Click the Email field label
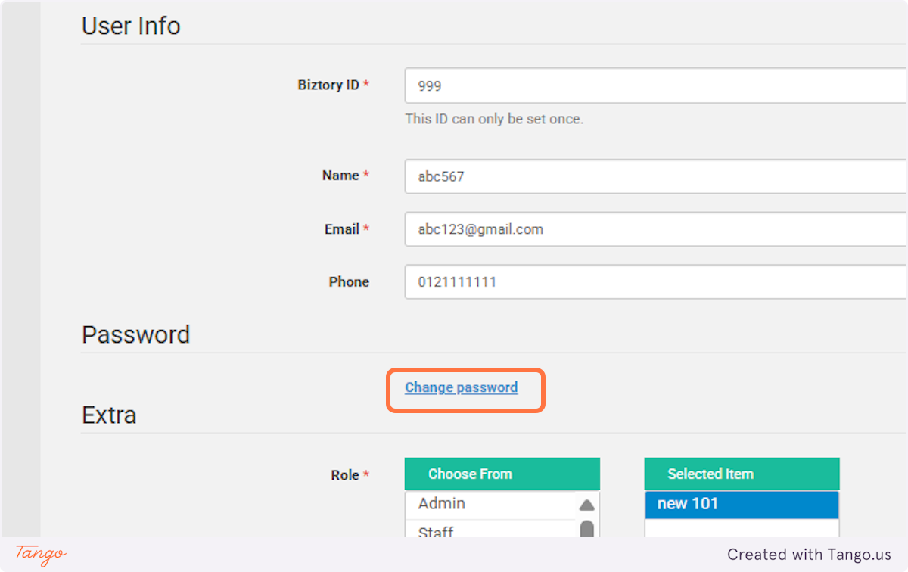This screenshot has width=908, height=572. [347, 229]
